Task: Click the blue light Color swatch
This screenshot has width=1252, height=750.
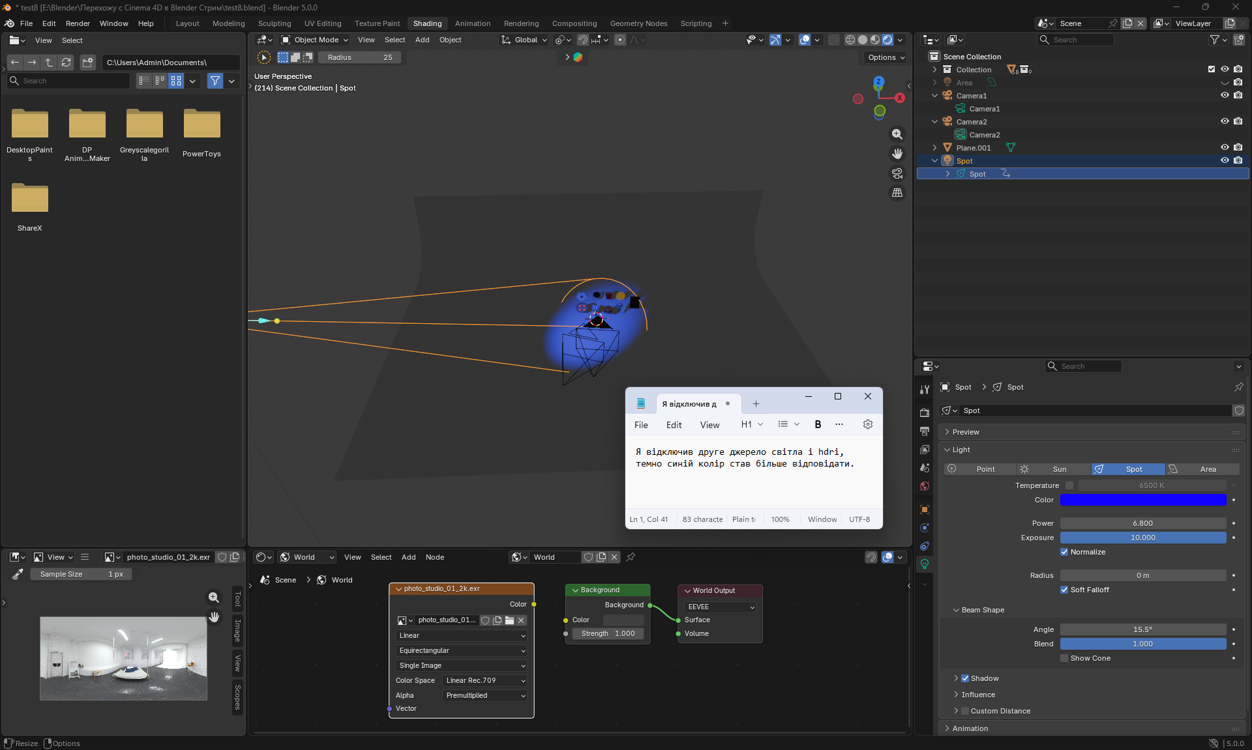Action: pyautogui.click(x=1142, y=500)
